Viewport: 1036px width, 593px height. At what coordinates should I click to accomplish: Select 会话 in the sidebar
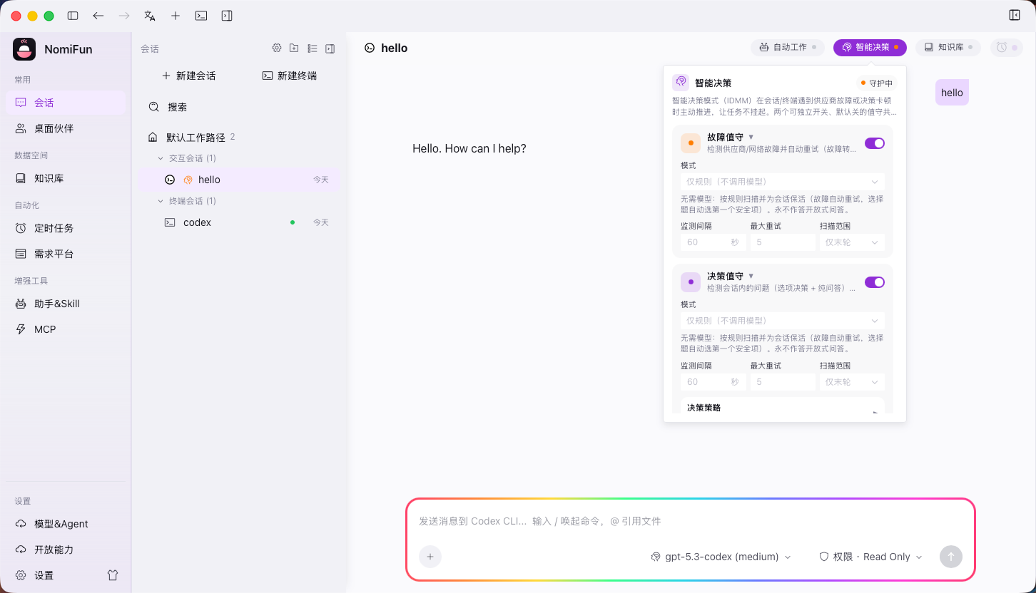coord(66,103)
